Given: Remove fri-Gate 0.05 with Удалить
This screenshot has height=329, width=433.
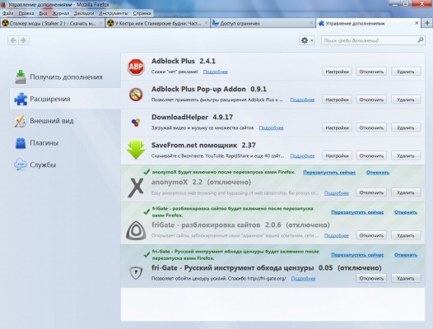Looking at the screenshot, I should point(406,278).
